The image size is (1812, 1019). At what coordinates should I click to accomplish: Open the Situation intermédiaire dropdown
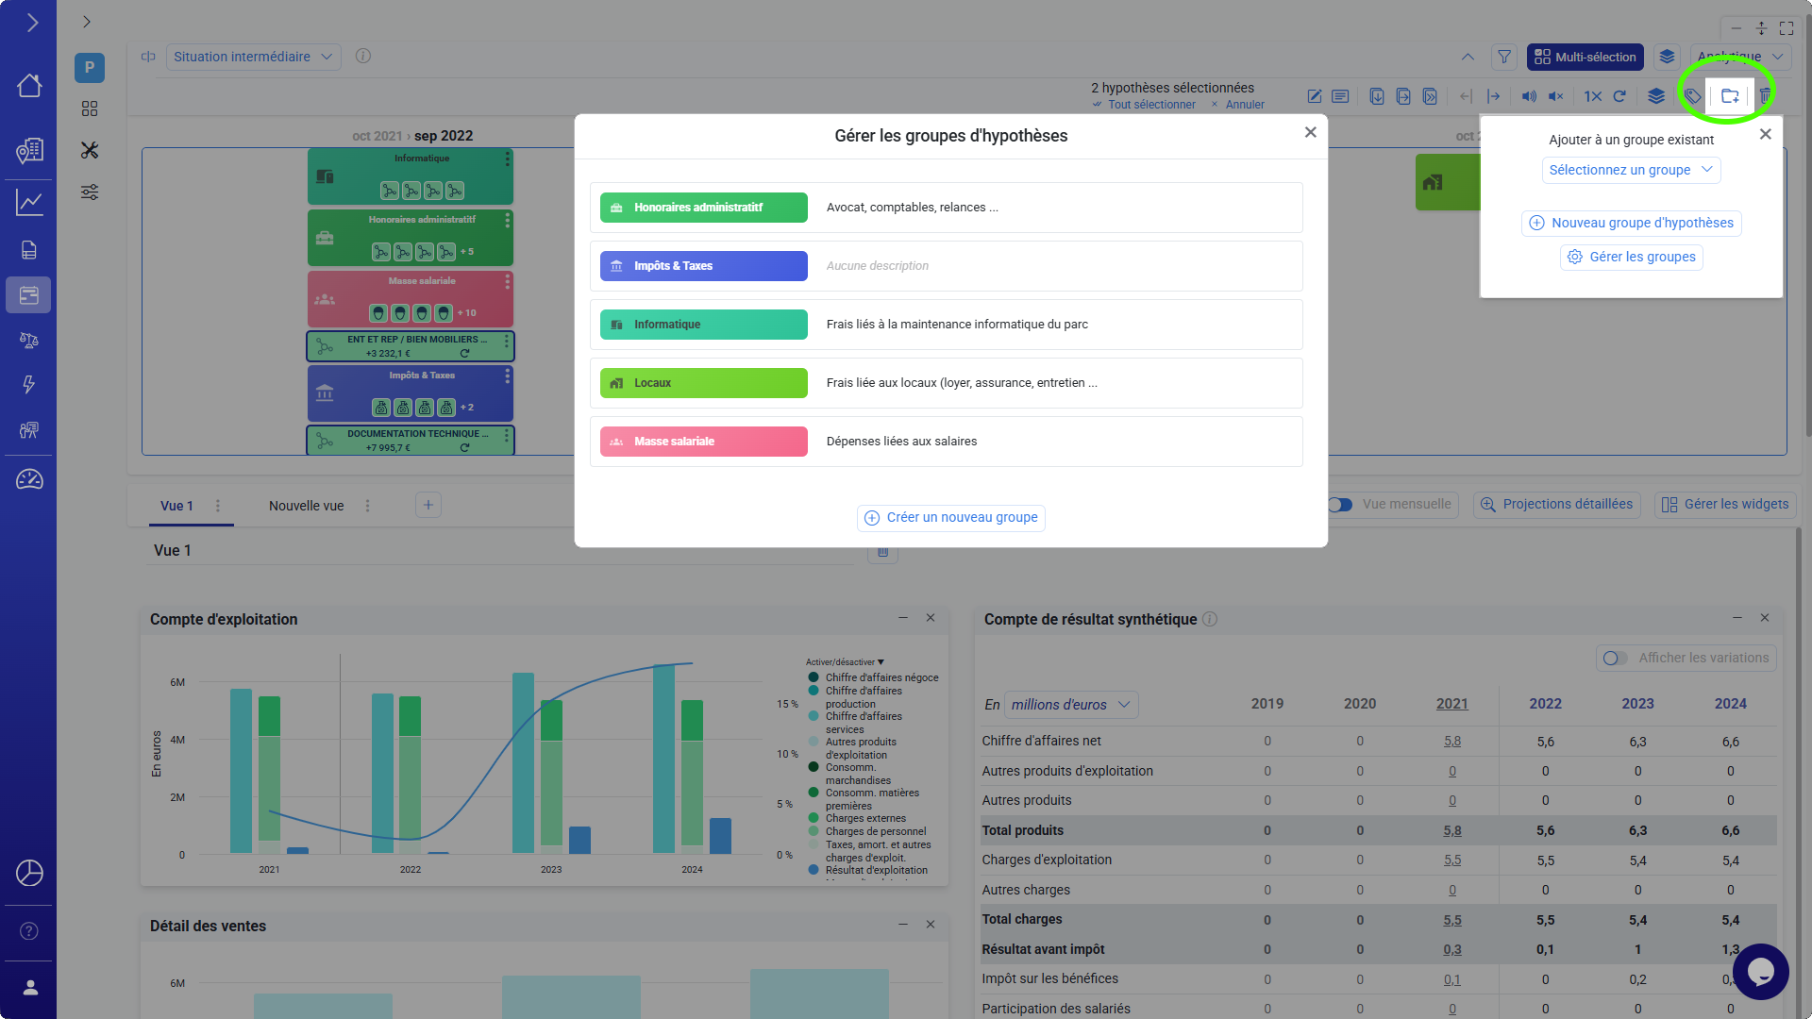click(x=252, y=57)
